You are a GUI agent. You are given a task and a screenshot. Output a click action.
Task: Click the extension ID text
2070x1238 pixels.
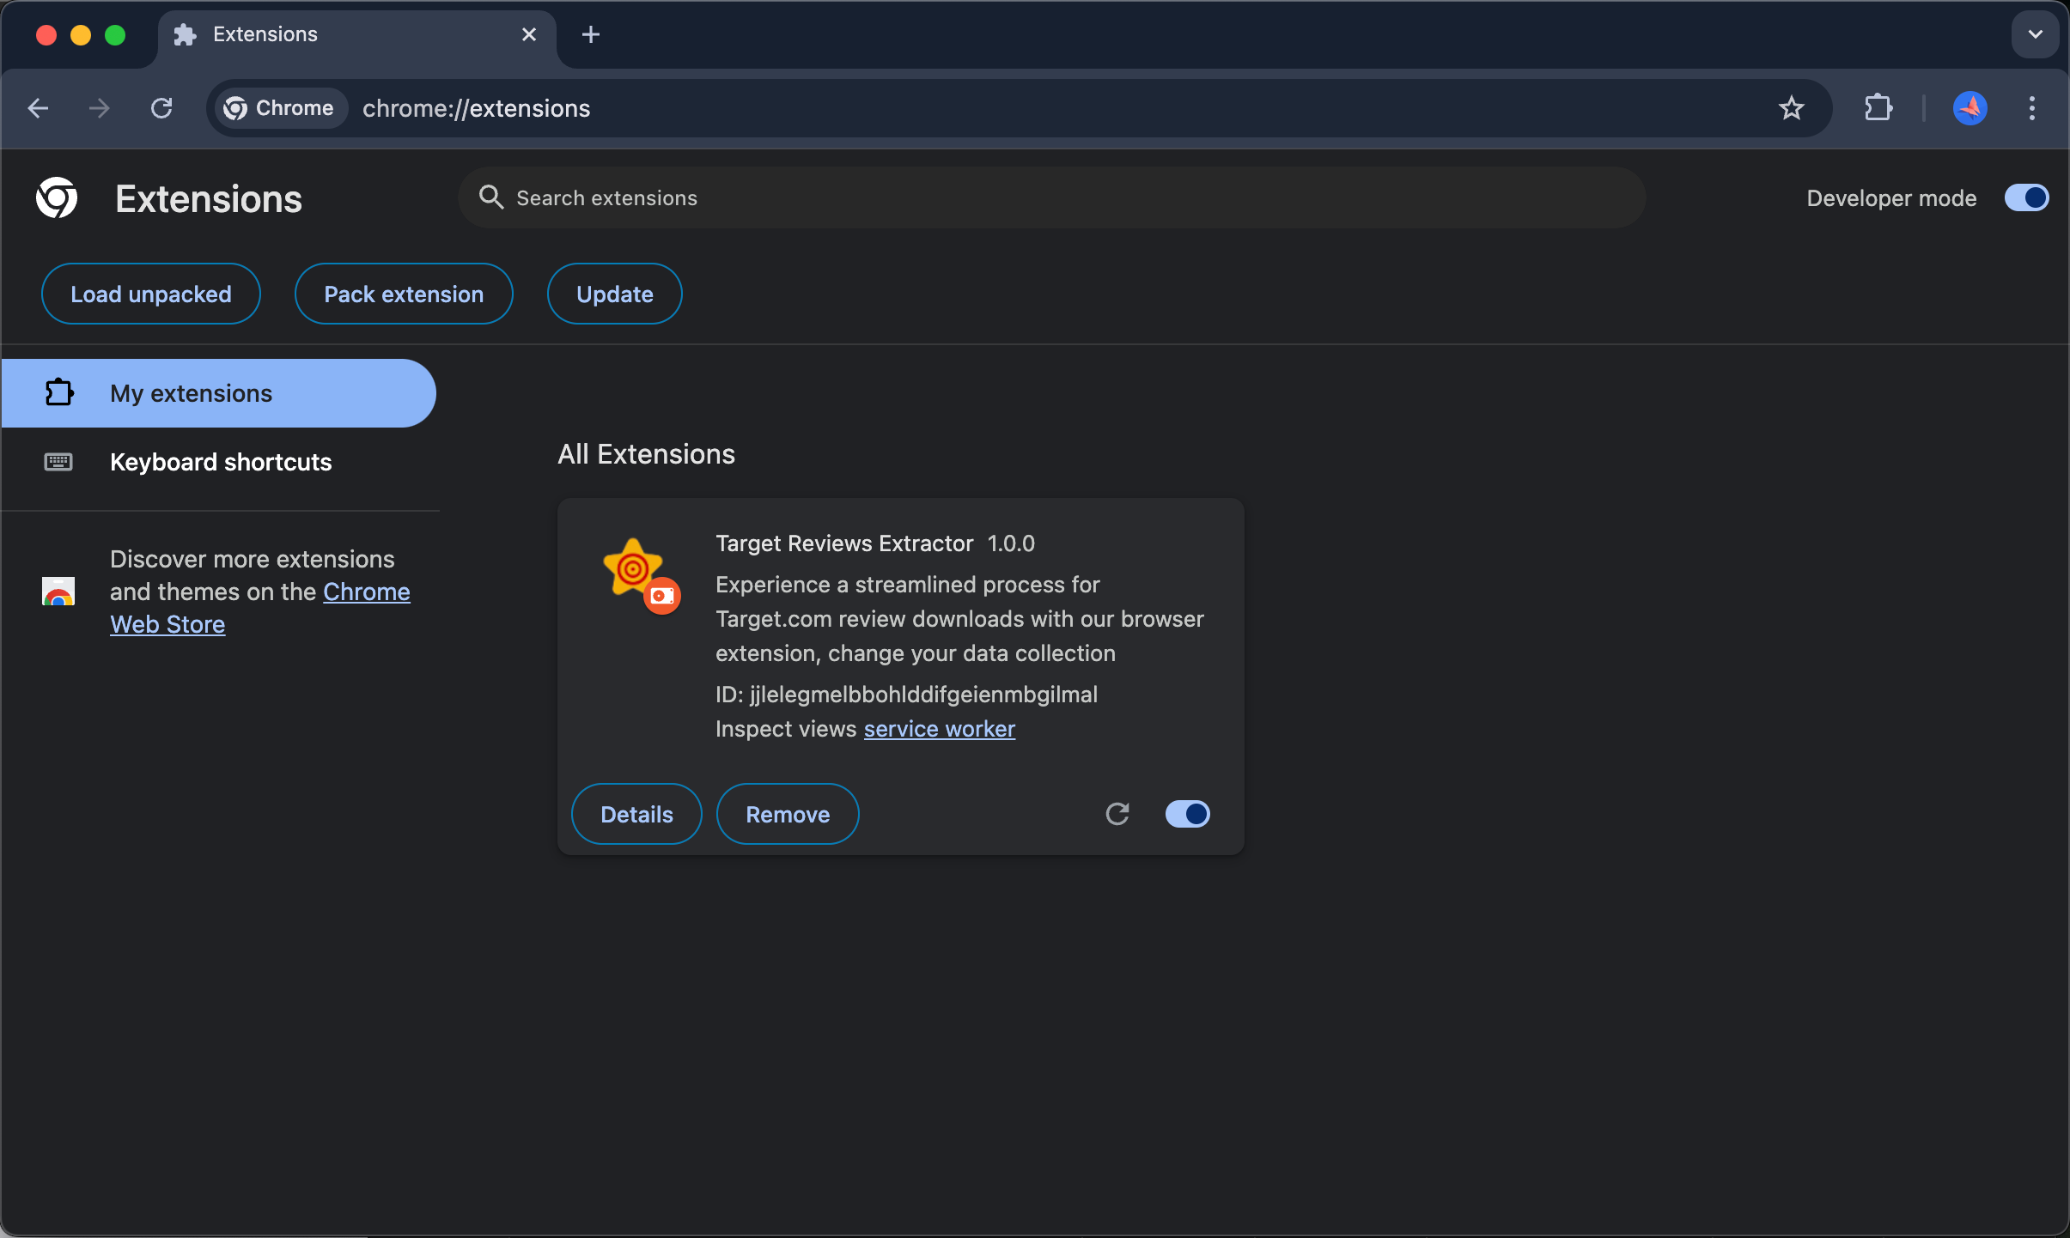coord(906,695)
